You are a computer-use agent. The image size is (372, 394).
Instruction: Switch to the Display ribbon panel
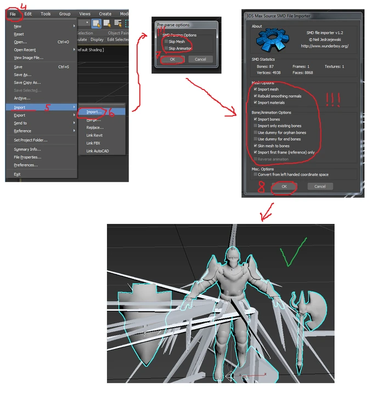97,40
